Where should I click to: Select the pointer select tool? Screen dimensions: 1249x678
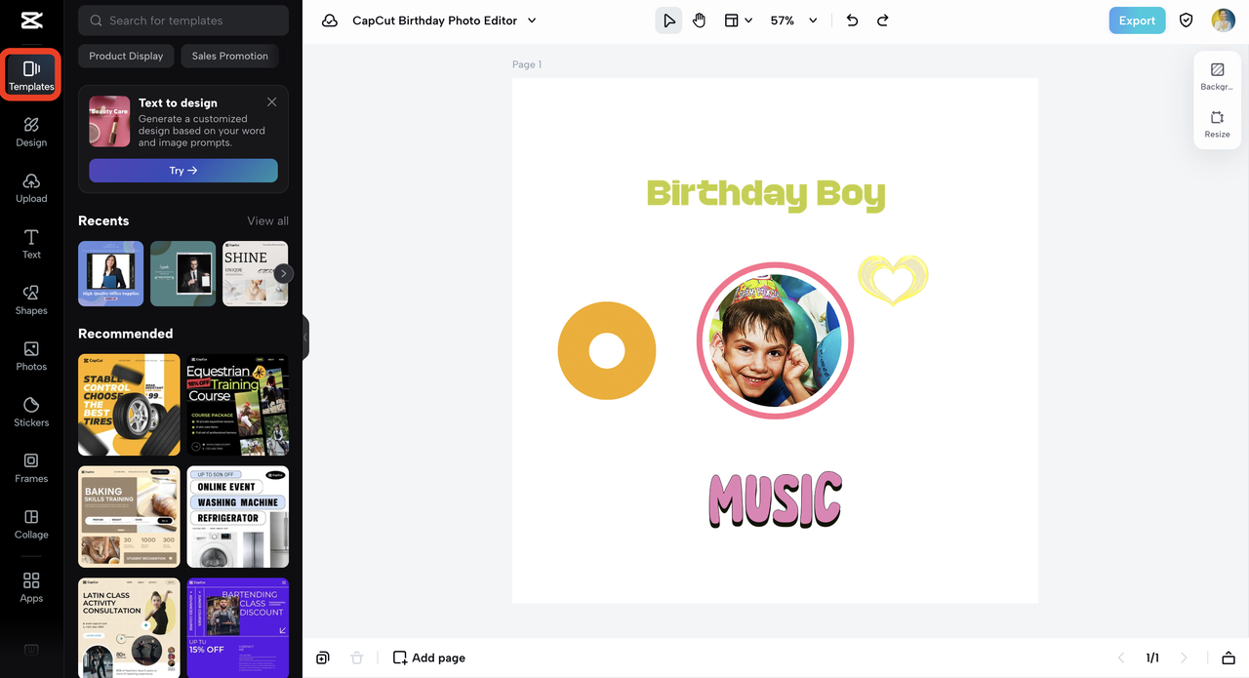click(668, 20)
